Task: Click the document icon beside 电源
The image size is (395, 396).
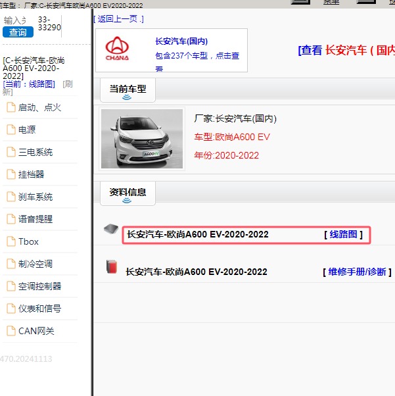Action: click(11, 130)
